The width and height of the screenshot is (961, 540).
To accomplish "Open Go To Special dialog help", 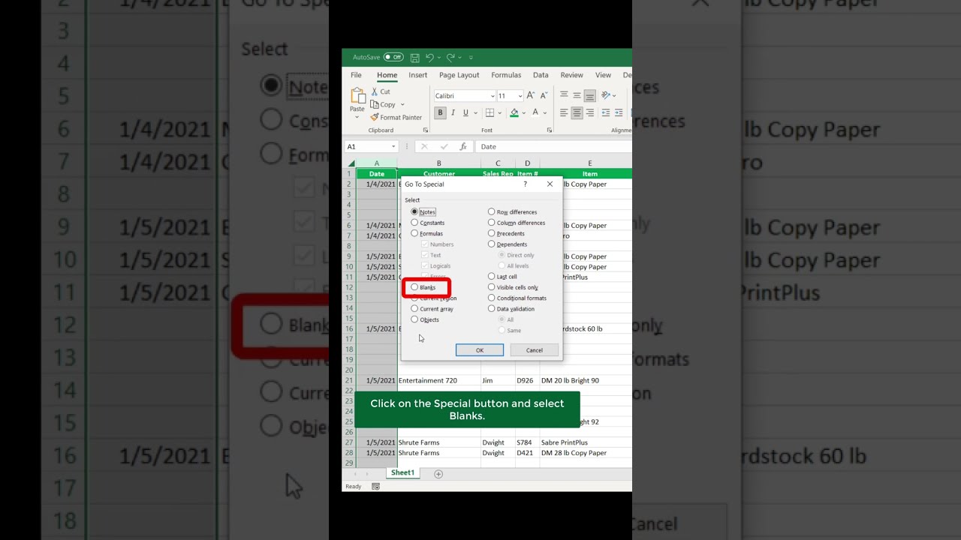I will pos(525,184).
